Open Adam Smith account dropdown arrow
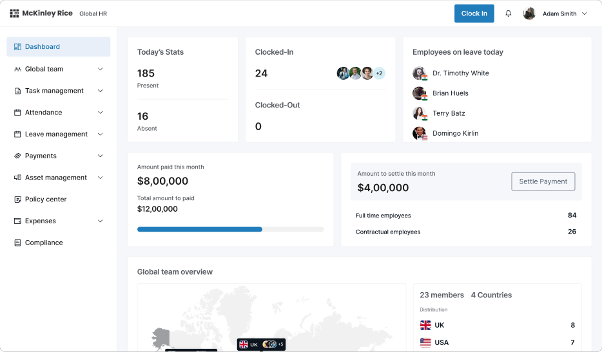Image resolution: width=602 pixels, height=352 pixels. (x=585, y=14)
